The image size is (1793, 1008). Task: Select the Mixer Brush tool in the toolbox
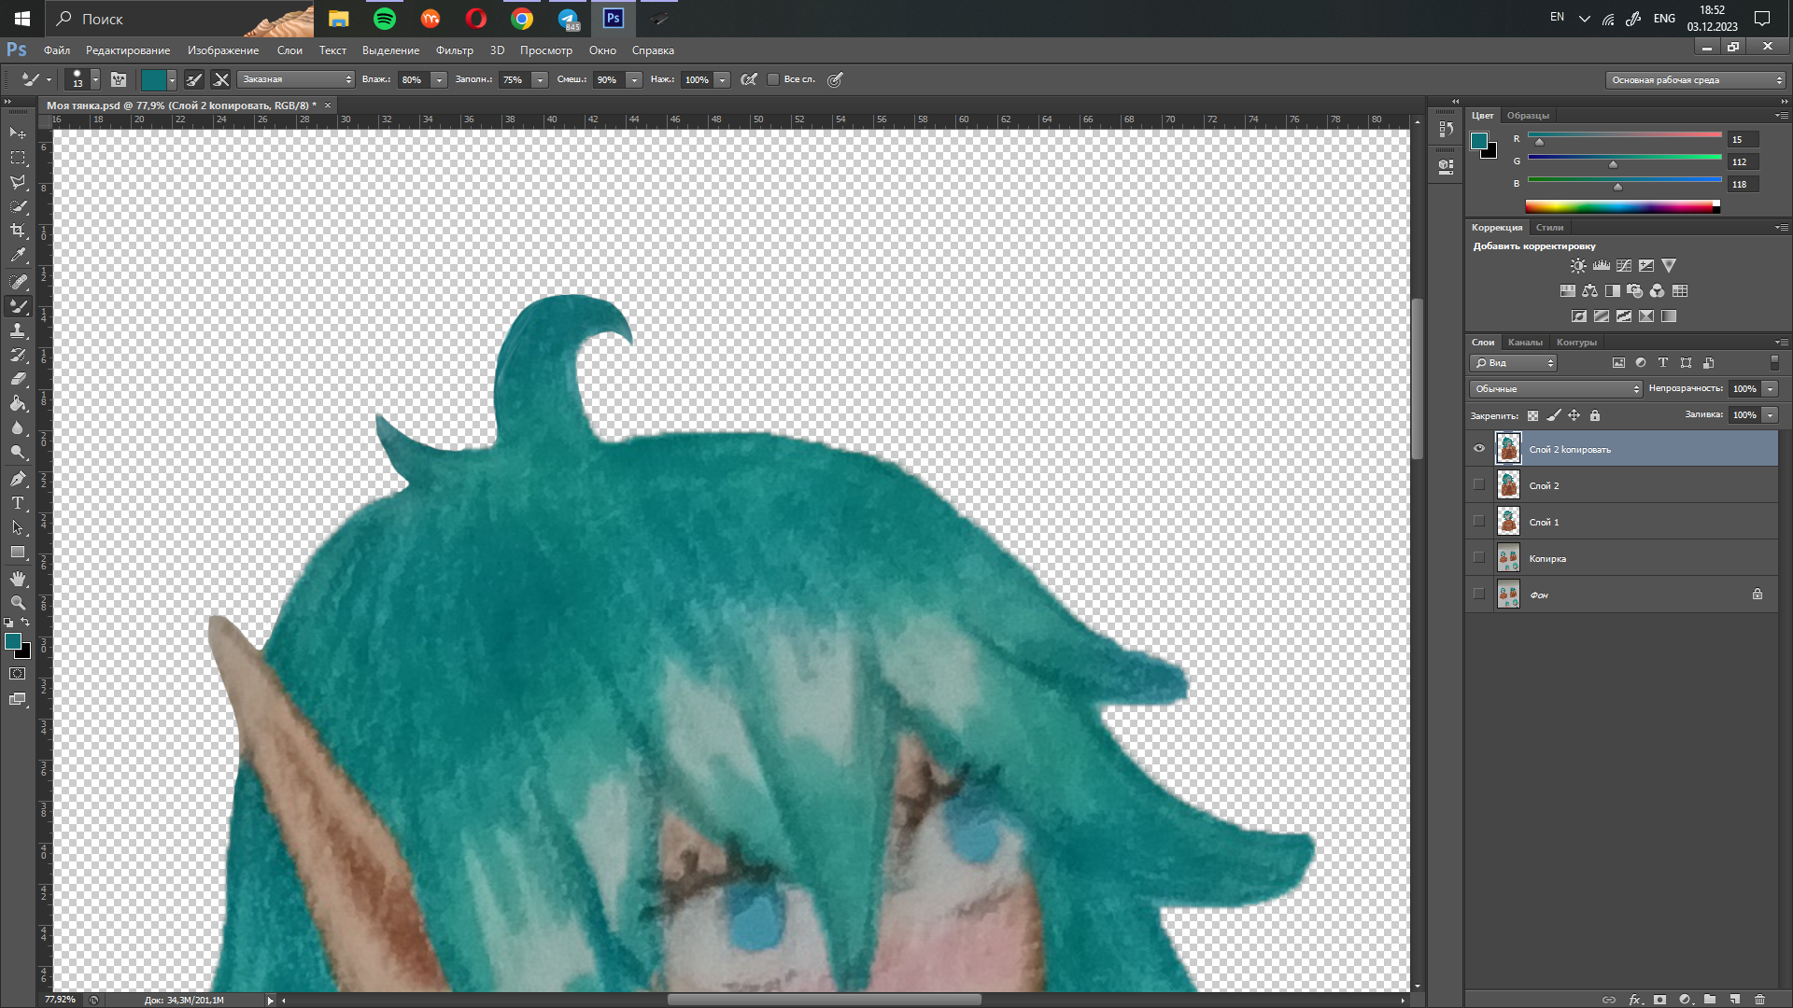pyautogui.click(x=18, y=306)
